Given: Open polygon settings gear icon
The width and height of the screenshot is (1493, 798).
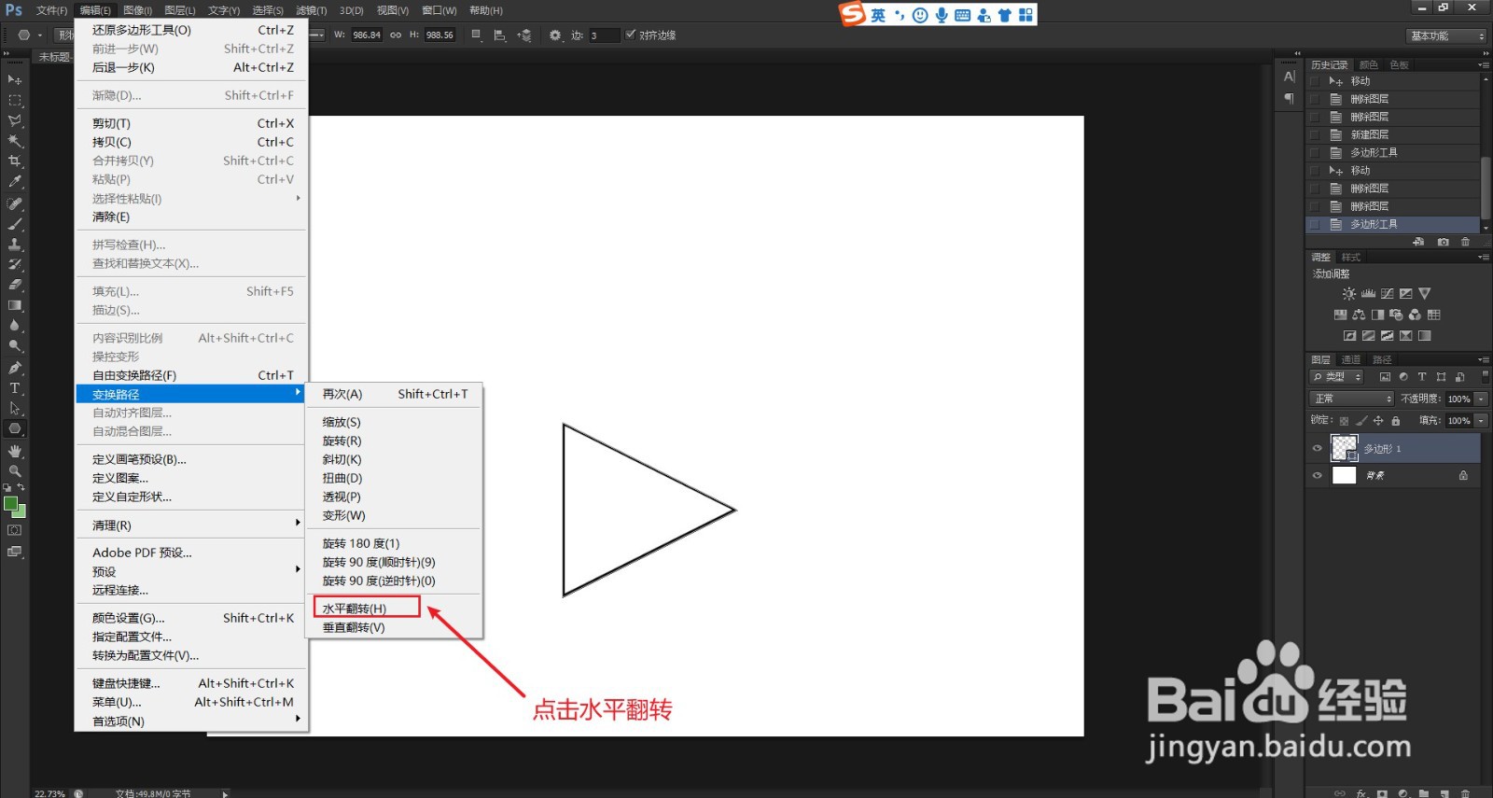Looking at the screenshot, I should [x=556, y=35].
